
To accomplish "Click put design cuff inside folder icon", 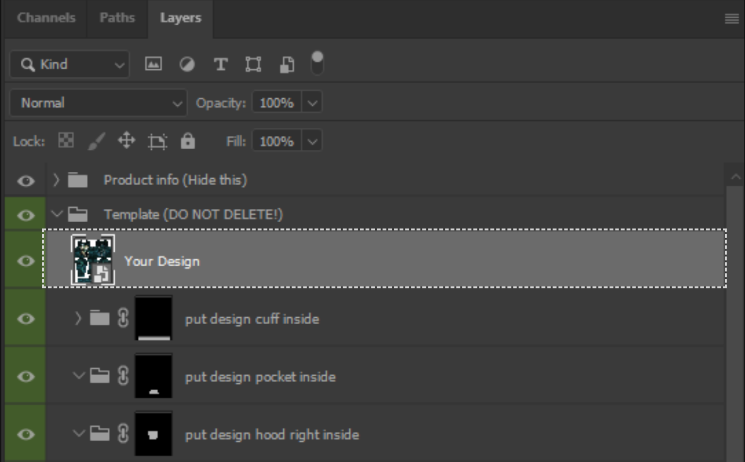I will [100, 317].
